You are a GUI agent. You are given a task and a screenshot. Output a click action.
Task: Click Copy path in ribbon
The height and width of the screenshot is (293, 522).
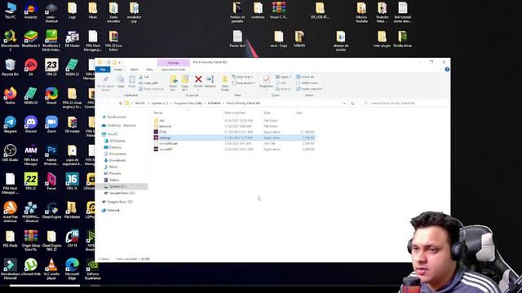148,83
